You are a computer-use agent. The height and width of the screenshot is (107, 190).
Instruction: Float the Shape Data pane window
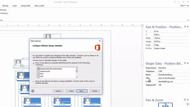click(185, 63)
